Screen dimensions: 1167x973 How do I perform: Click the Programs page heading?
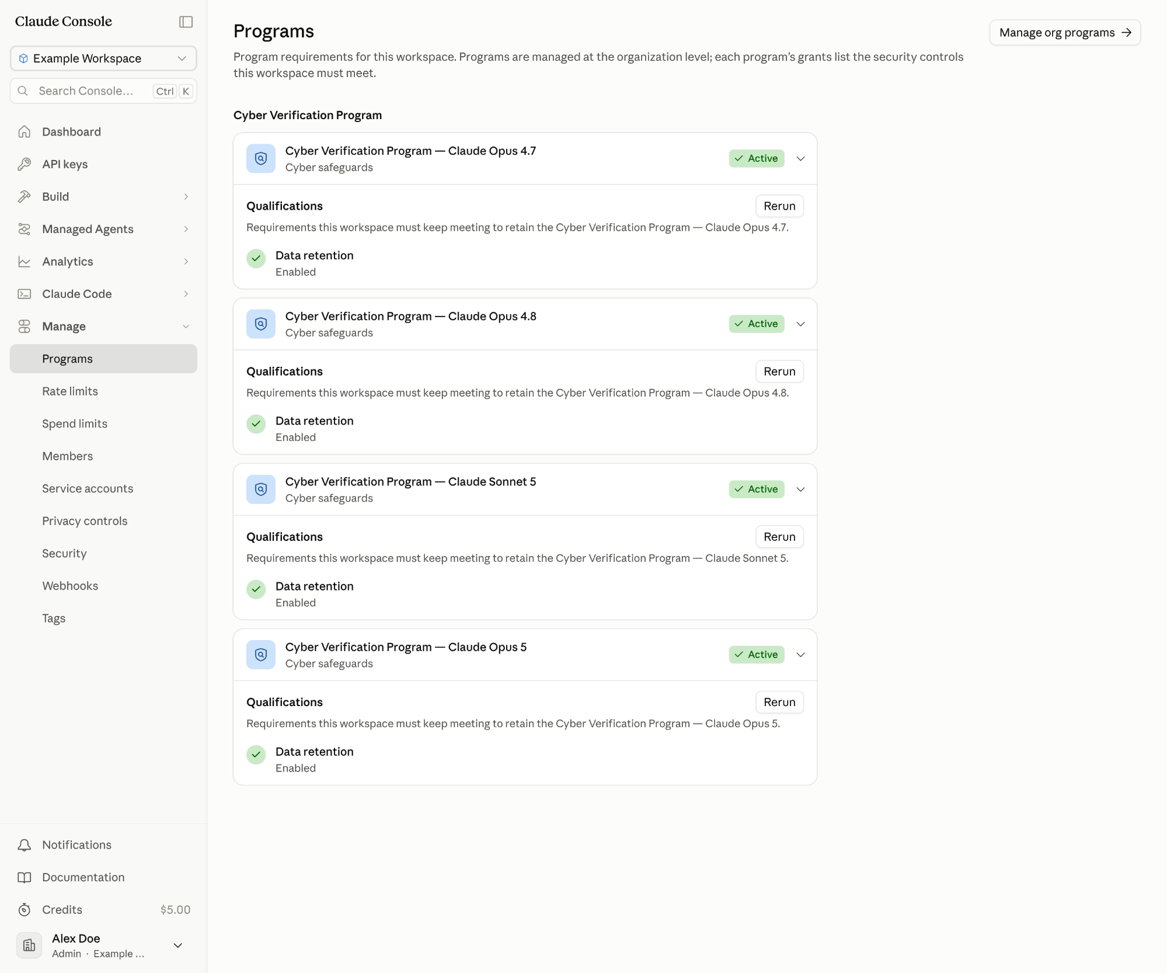pos(274,32)
